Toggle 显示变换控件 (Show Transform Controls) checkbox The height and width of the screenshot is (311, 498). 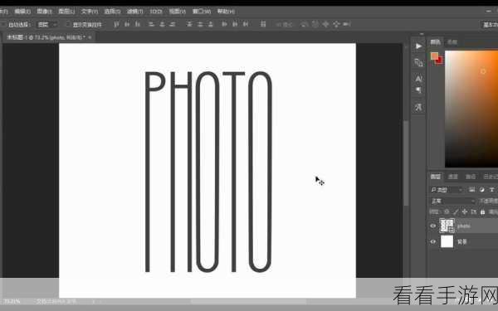(x=68, y=24)
